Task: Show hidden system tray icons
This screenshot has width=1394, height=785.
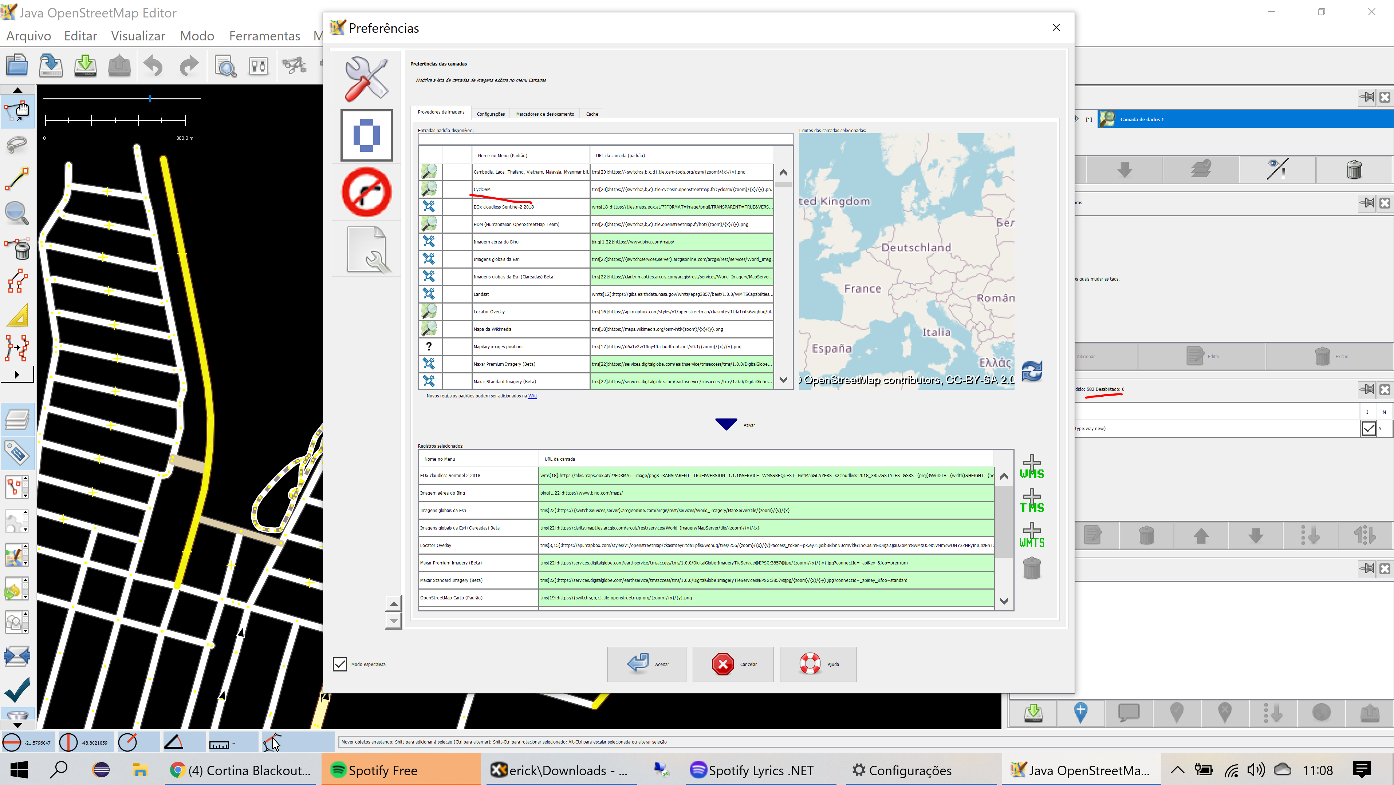Action: [1177, 770]
